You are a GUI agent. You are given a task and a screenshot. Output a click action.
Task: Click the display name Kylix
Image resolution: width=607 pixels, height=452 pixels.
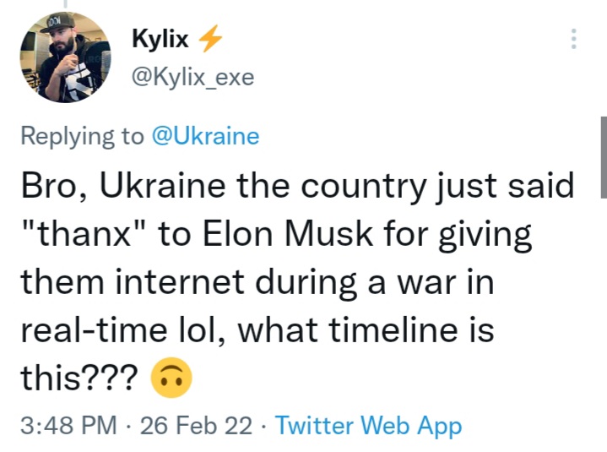160,40
